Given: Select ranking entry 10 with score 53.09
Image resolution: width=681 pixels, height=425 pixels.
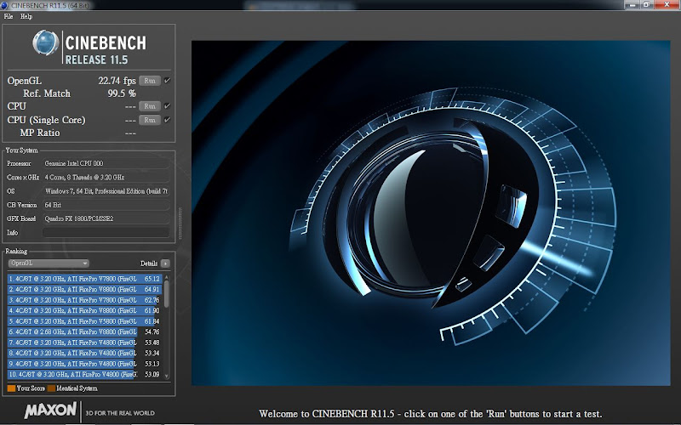Looking at the screenshot, I should tap(84, 374).
